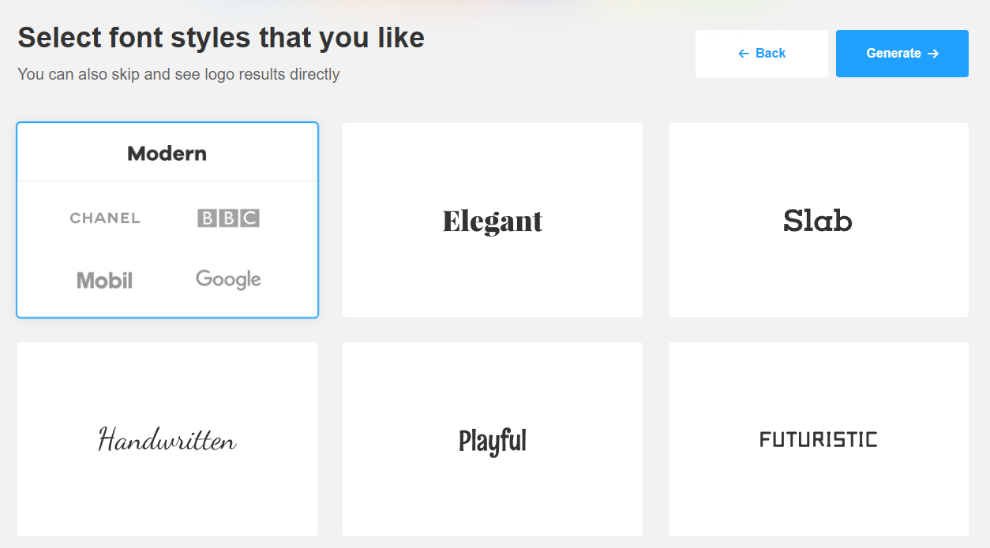Screen dimensions: 990x548
Task: Click the heading Select font styles that you like
Action: pyautogui.click(x=221, y=38)
